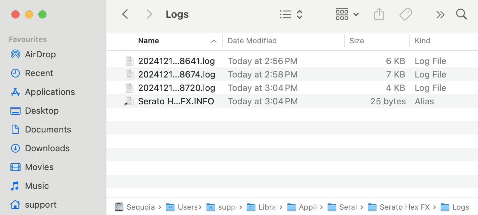Open Applications in the sidebar
The image size is (478, 215).
[x=42, y=92]
